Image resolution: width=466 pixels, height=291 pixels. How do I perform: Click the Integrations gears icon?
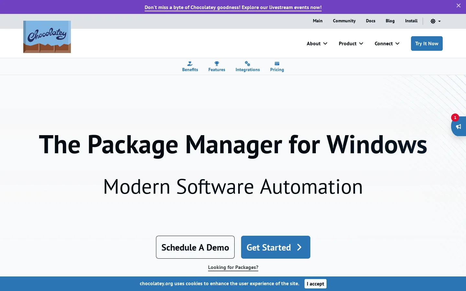(248, 64)
